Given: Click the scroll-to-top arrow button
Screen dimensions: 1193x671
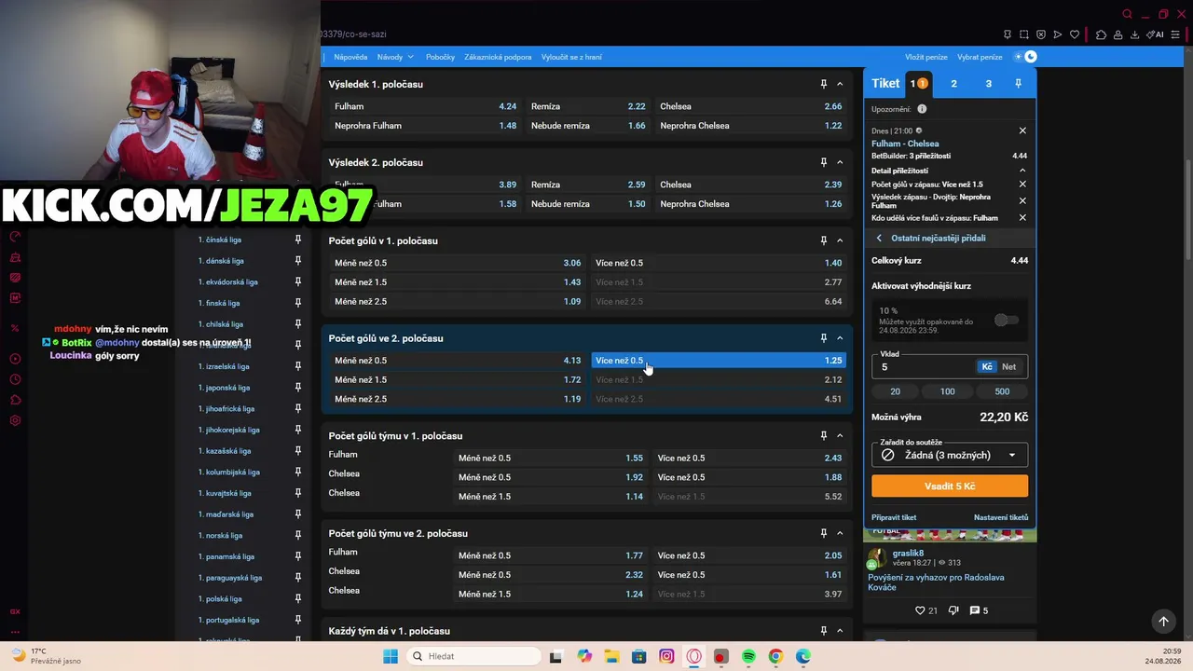Looking at the screenshot, I should point(1163,621).
